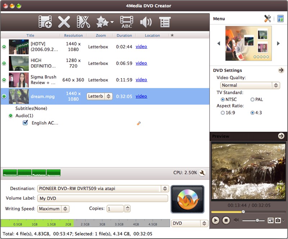Open the DVD Settings panel arrow
Screen dimensions: 288x239
click(x=282, y=70)
